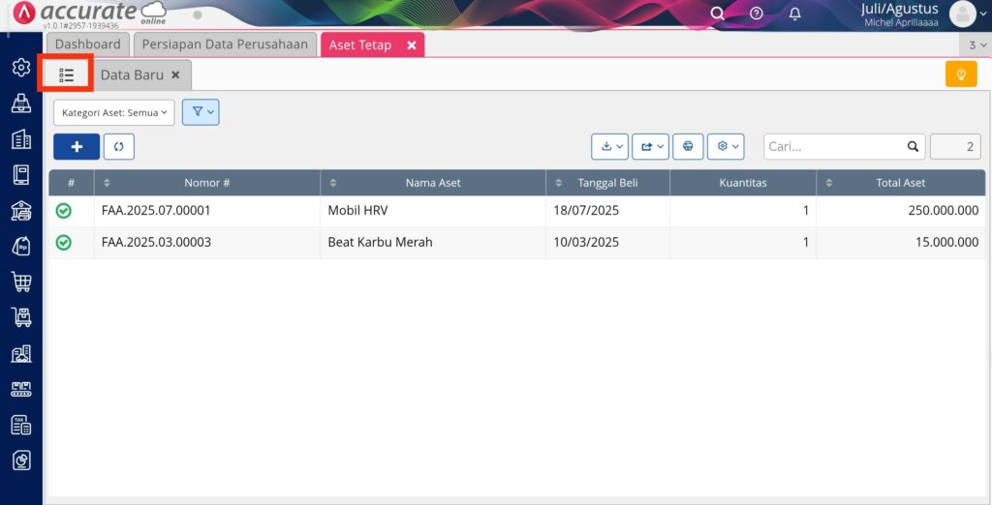
Task: Switch to the Dashboard tab
Action: (87, 45)
